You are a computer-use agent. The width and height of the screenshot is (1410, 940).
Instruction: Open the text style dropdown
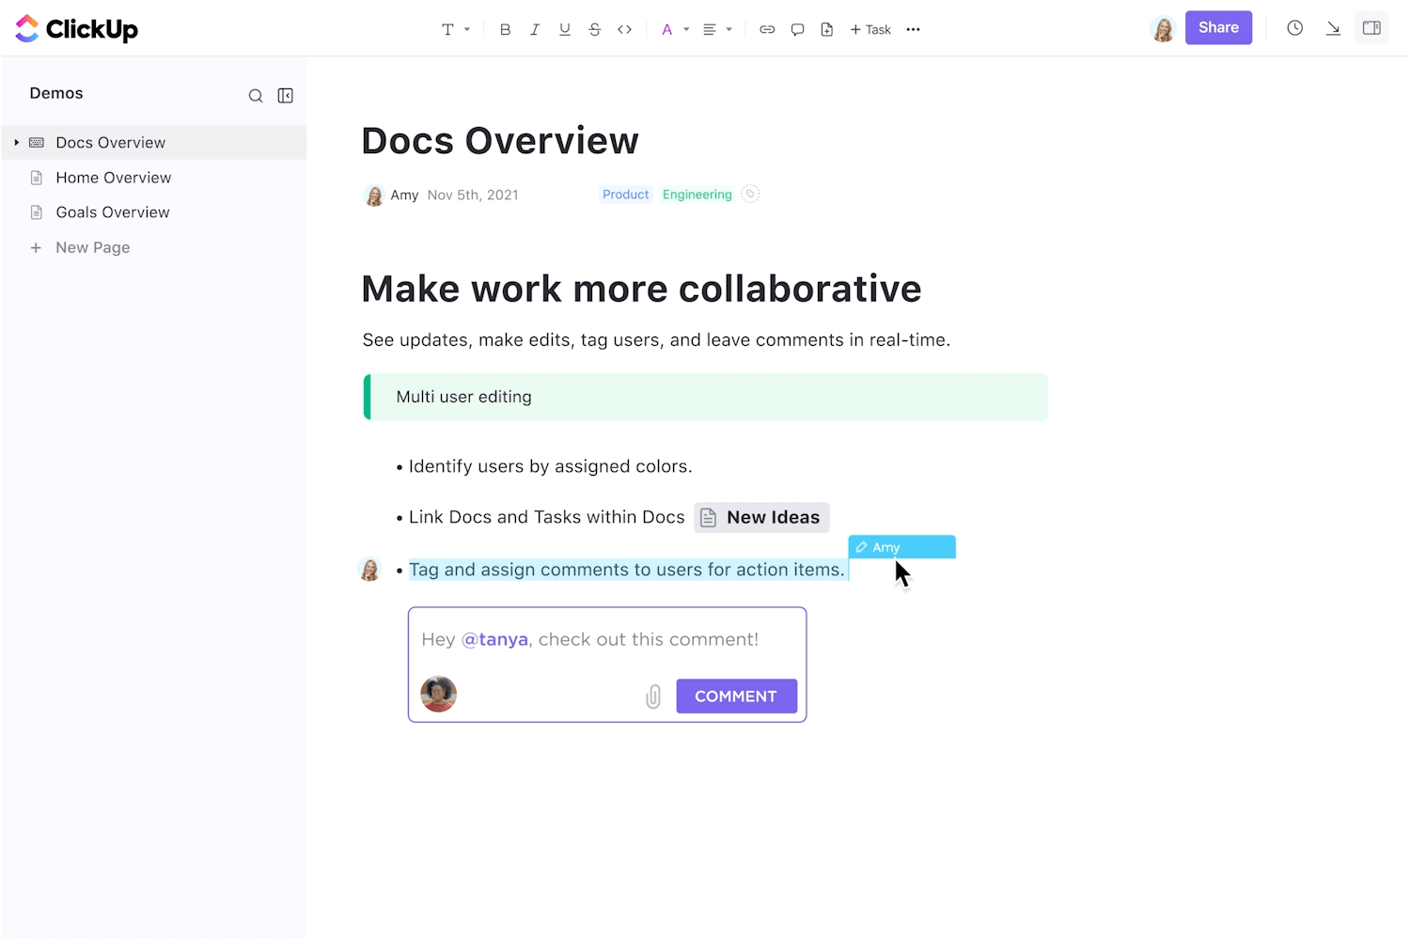pos(454,29)
